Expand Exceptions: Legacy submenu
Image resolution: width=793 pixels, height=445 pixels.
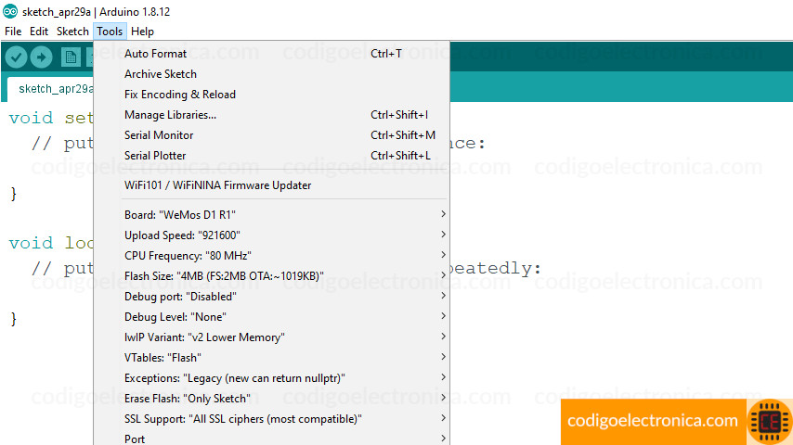271,378
